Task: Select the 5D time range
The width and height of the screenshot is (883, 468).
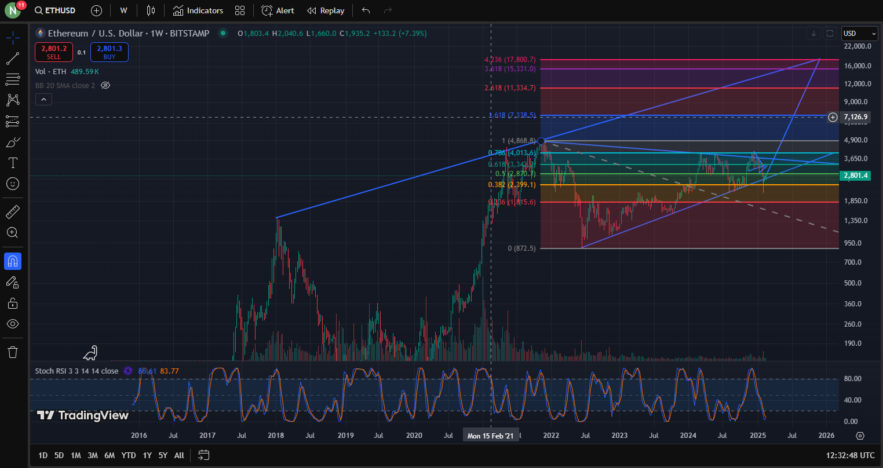Action: click(59, 455)
